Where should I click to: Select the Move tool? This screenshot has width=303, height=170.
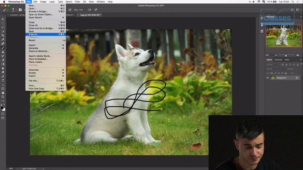[x=3, y=19]
